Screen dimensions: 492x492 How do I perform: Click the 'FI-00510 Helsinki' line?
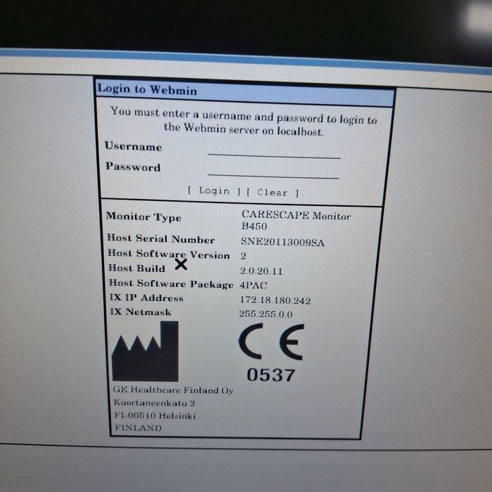click(x=155, y=415)
